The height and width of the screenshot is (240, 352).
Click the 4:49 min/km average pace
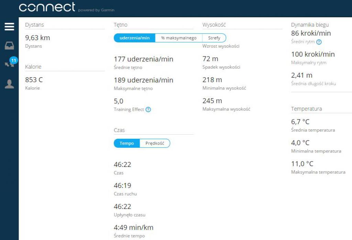click(134, 227)
